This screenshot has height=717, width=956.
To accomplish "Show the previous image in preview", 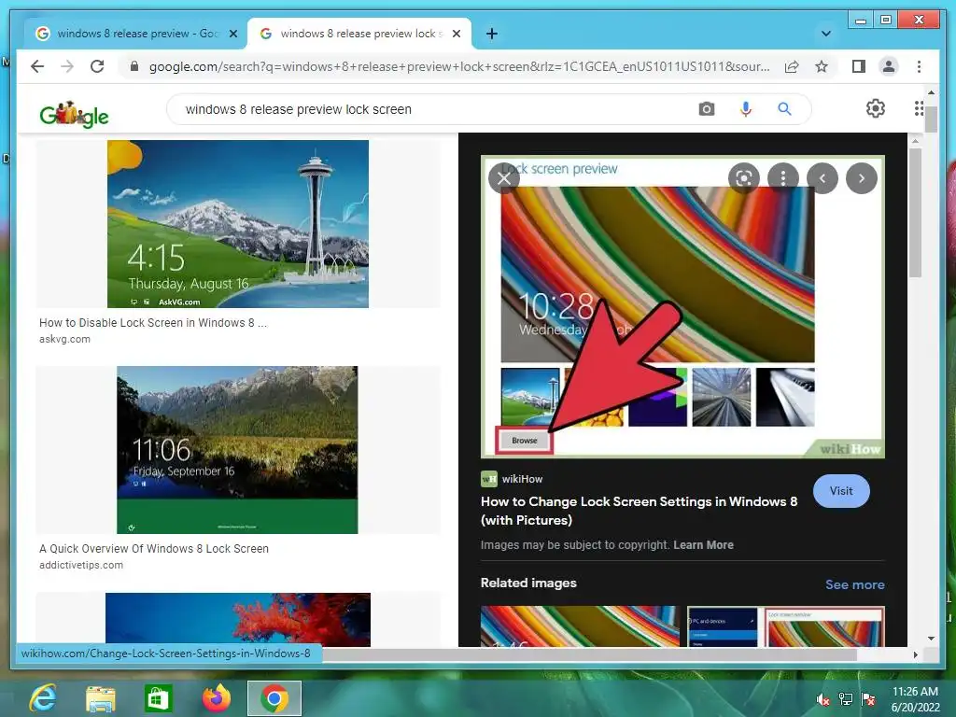I will click(822, 178).
